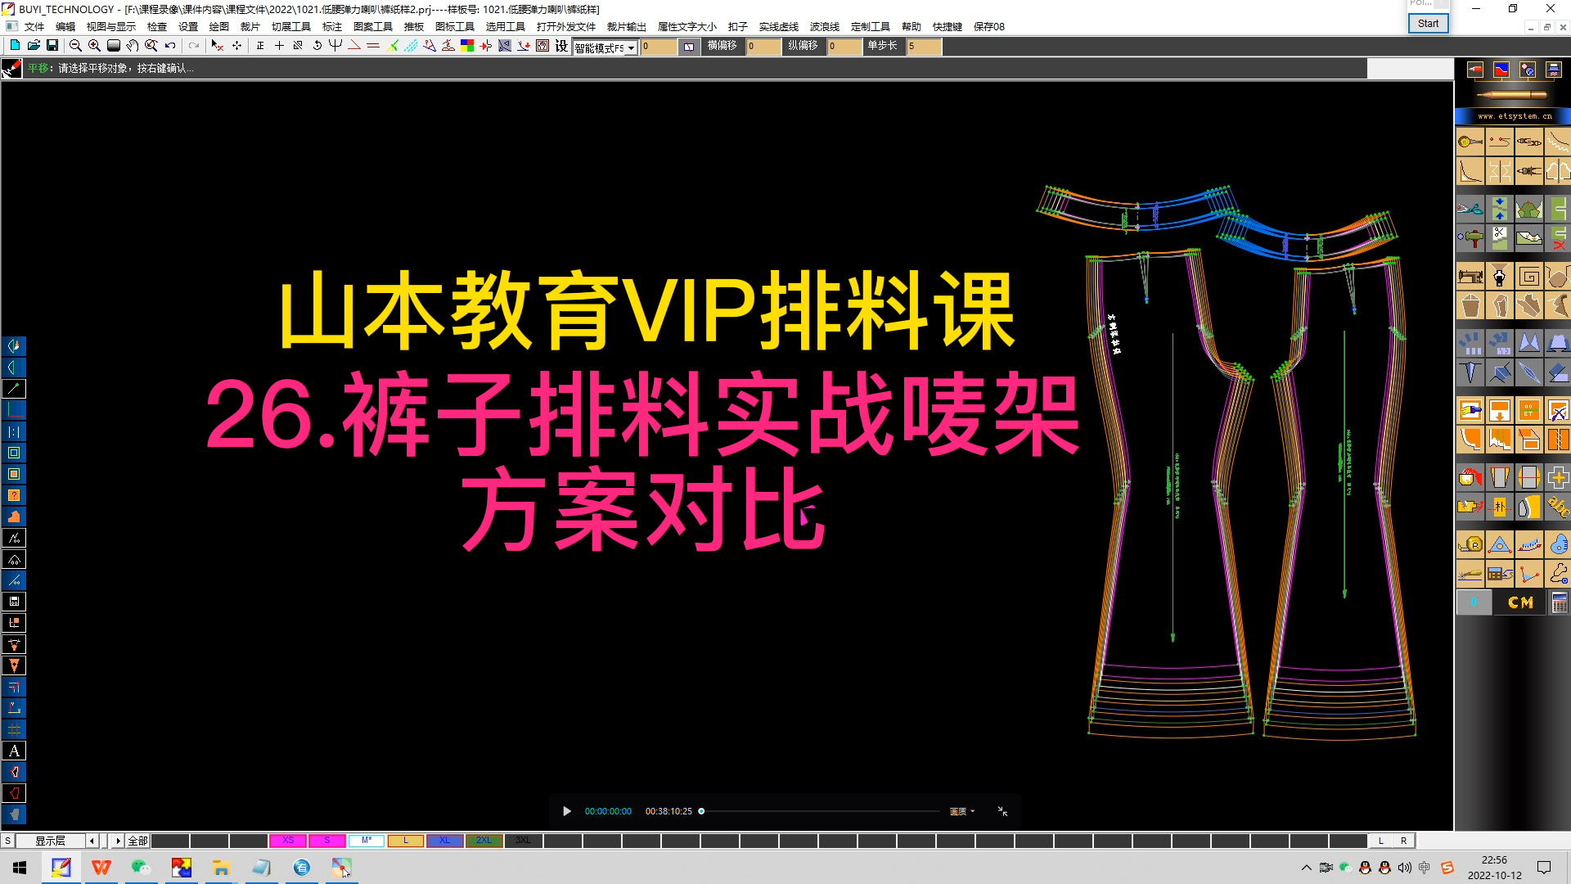1571x884 pixels.
Task: Enable the 2XL size display
Action: 484,840
